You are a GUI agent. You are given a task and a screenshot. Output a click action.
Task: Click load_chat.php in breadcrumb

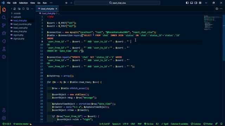[49, 13]
